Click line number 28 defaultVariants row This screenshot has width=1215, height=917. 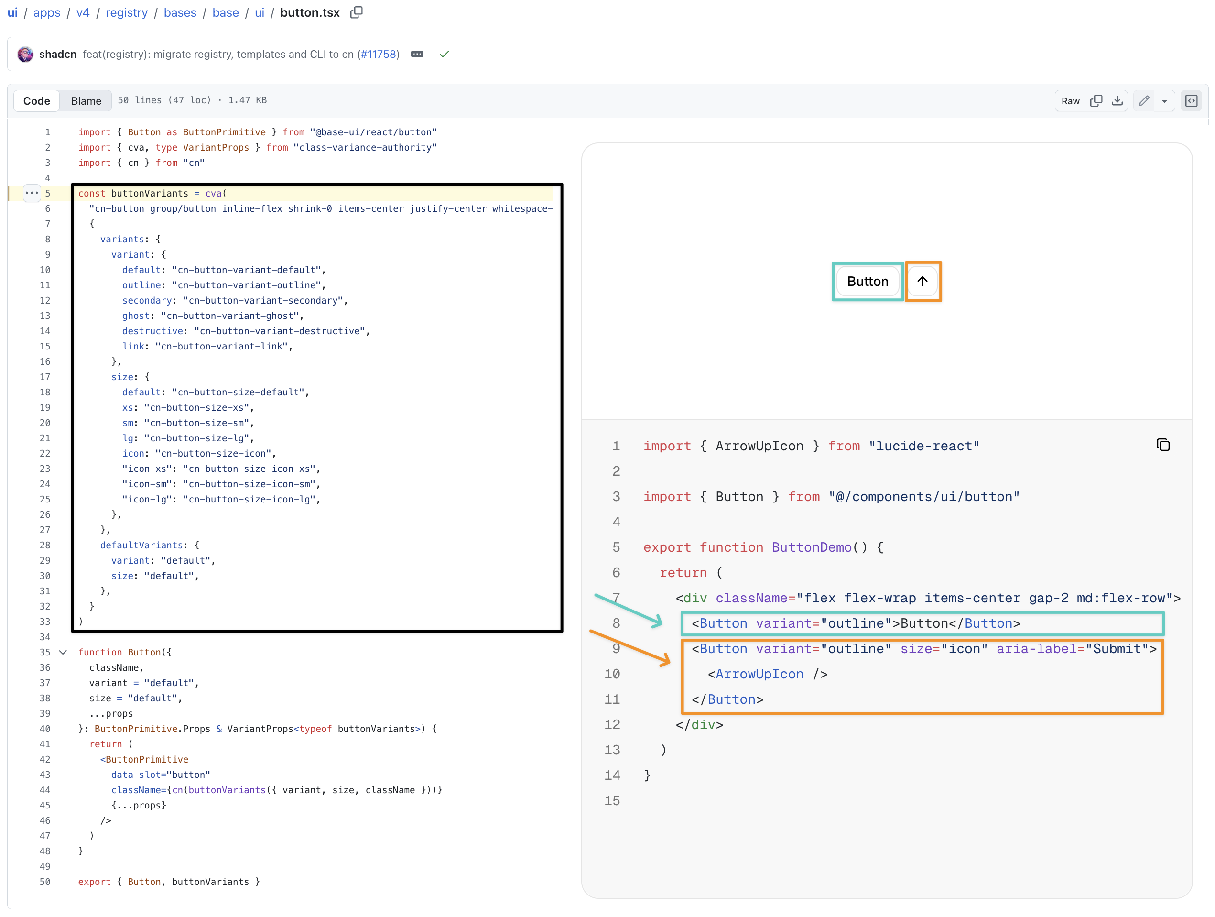[x=44, y=545]
